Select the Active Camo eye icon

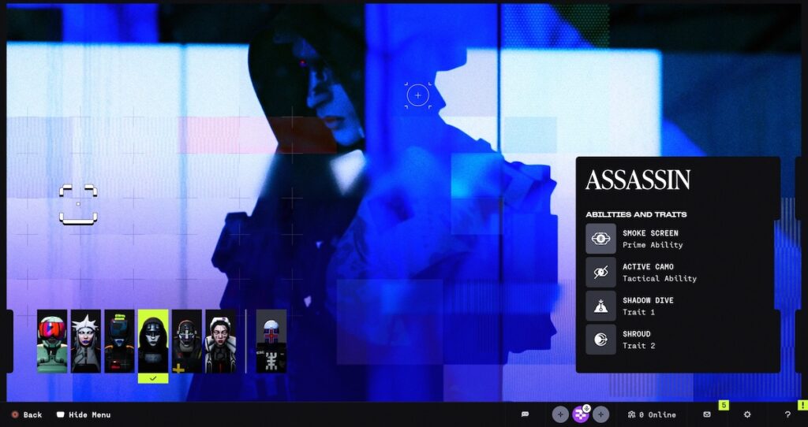600,272
